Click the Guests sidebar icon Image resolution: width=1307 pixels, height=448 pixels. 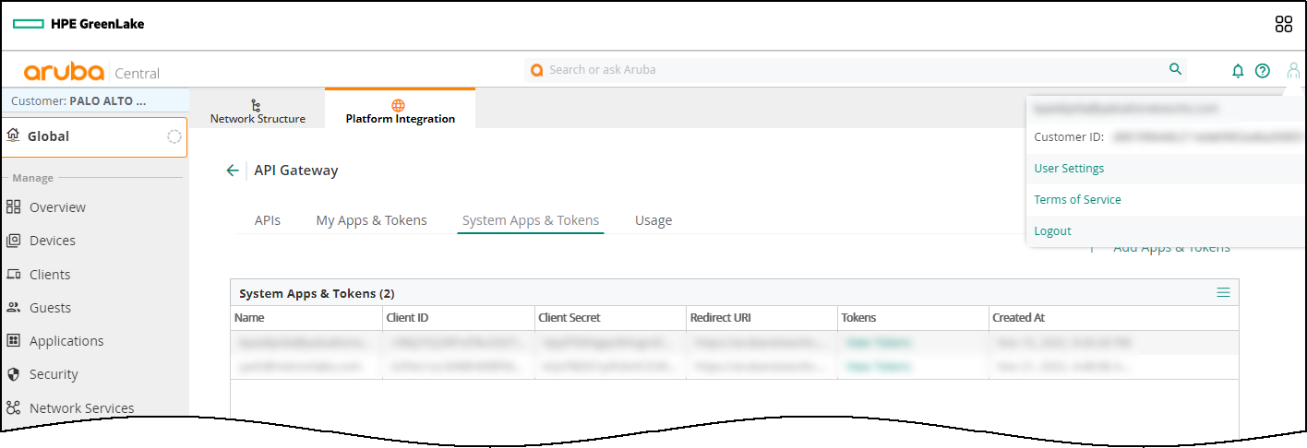coord(13,308)
